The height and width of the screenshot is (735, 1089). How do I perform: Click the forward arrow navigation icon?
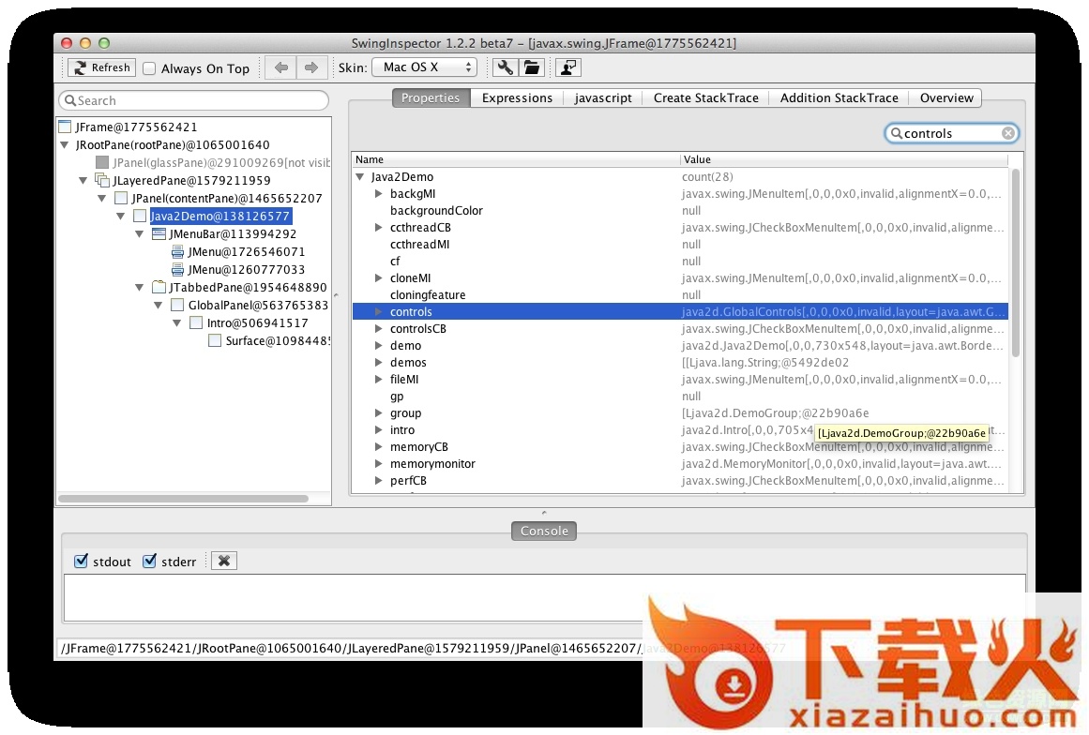point(312,67)
